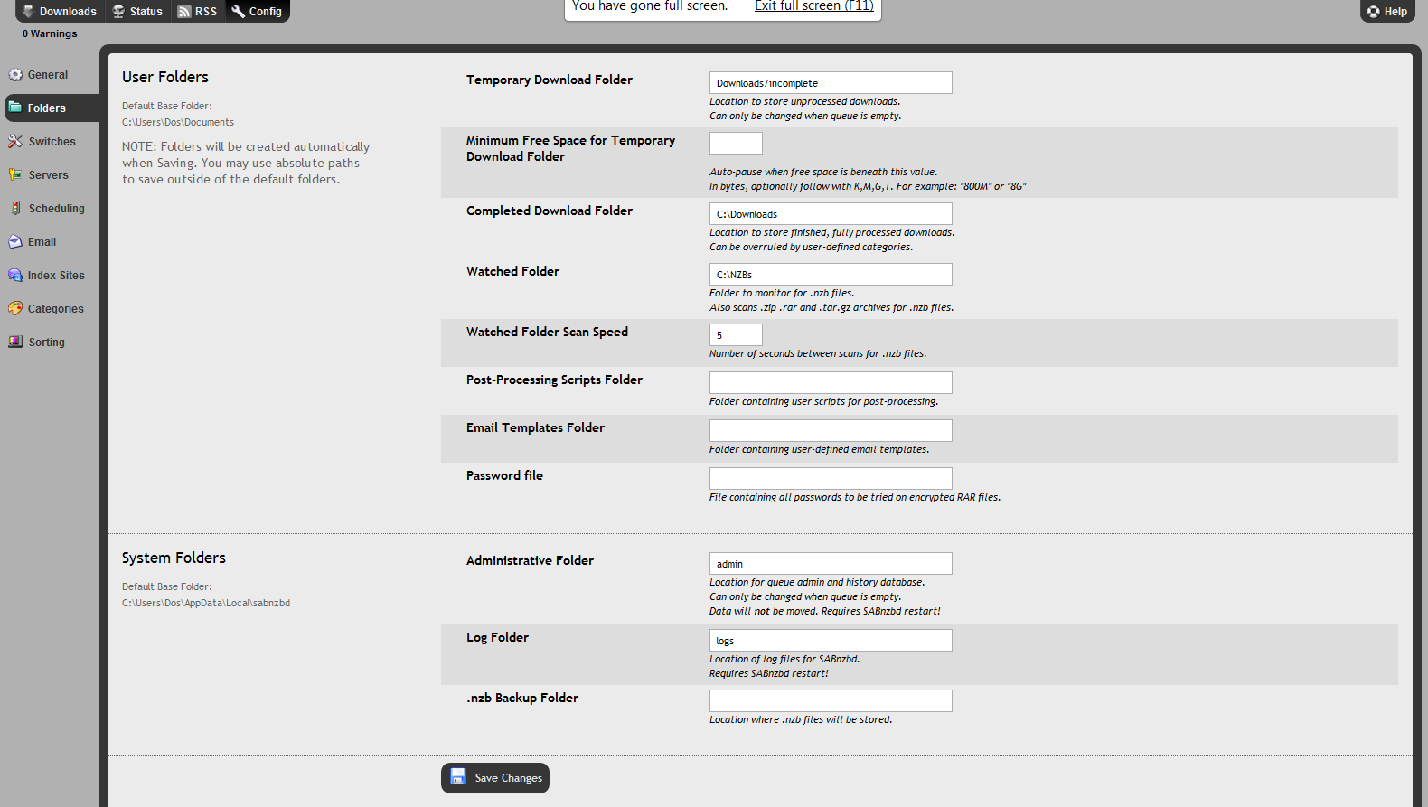Click the Scheduling traffic-light icon
The image size is (1428, 807).
coord(15,209)
